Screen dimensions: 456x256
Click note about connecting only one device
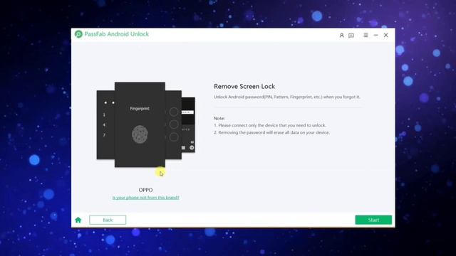(x=270, y=125)
